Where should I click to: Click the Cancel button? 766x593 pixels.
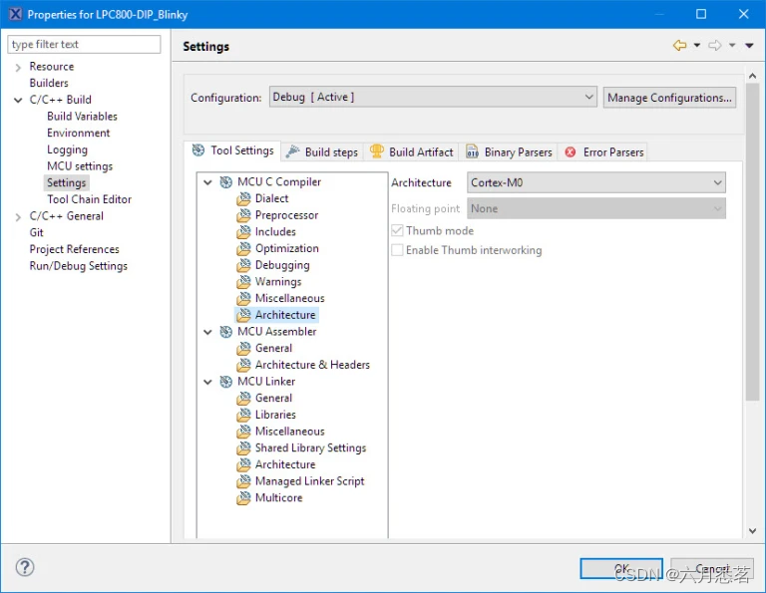pos(712,569)
